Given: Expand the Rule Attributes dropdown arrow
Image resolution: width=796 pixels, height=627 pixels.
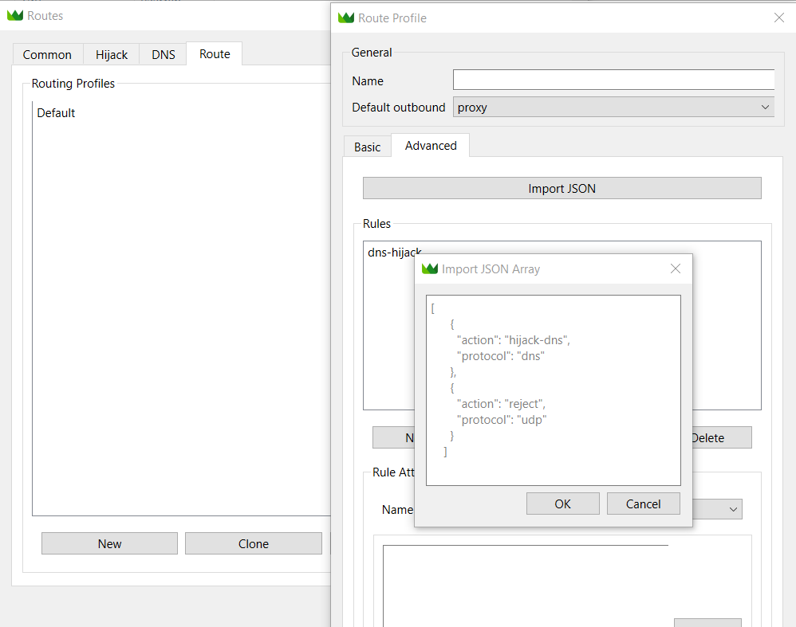Looking at the screenshot, I should pyautogui.click(x=732, y=509).
